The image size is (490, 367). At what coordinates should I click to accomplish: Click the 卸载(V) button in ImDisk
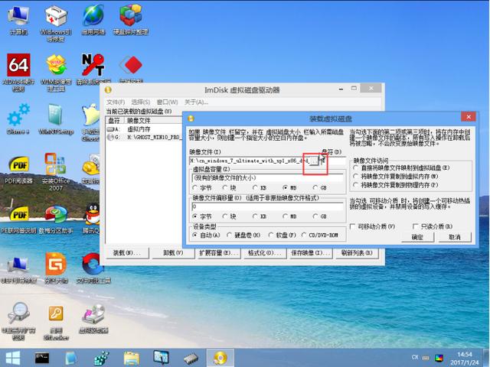point(173,253)
